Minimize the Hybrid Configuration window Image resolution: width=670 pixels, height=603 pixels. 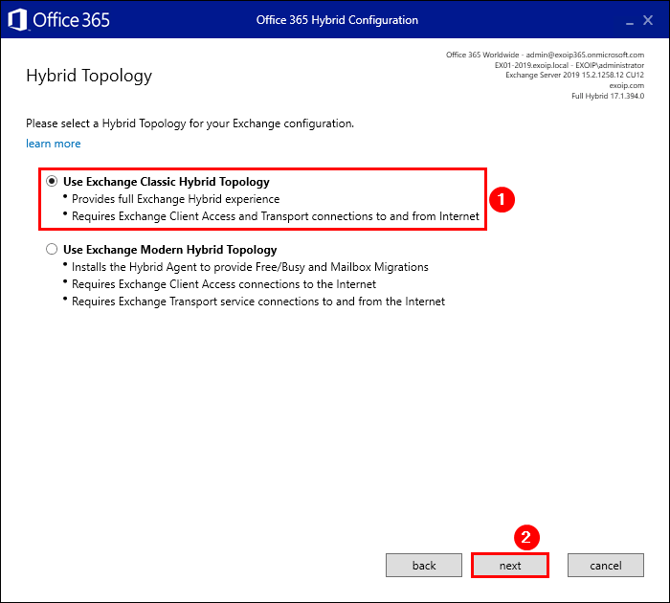click(629, 21)
